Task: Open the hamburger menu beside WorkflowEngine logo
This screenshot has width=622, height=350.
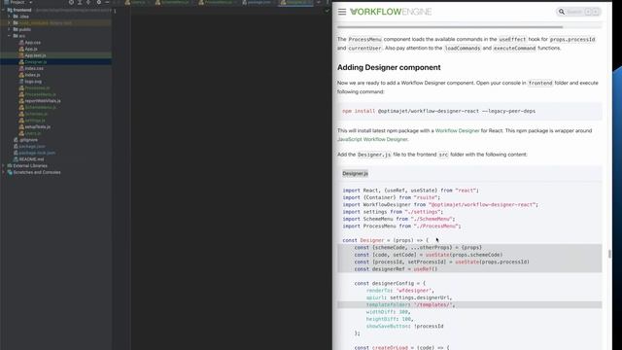Action: point(342,12)
